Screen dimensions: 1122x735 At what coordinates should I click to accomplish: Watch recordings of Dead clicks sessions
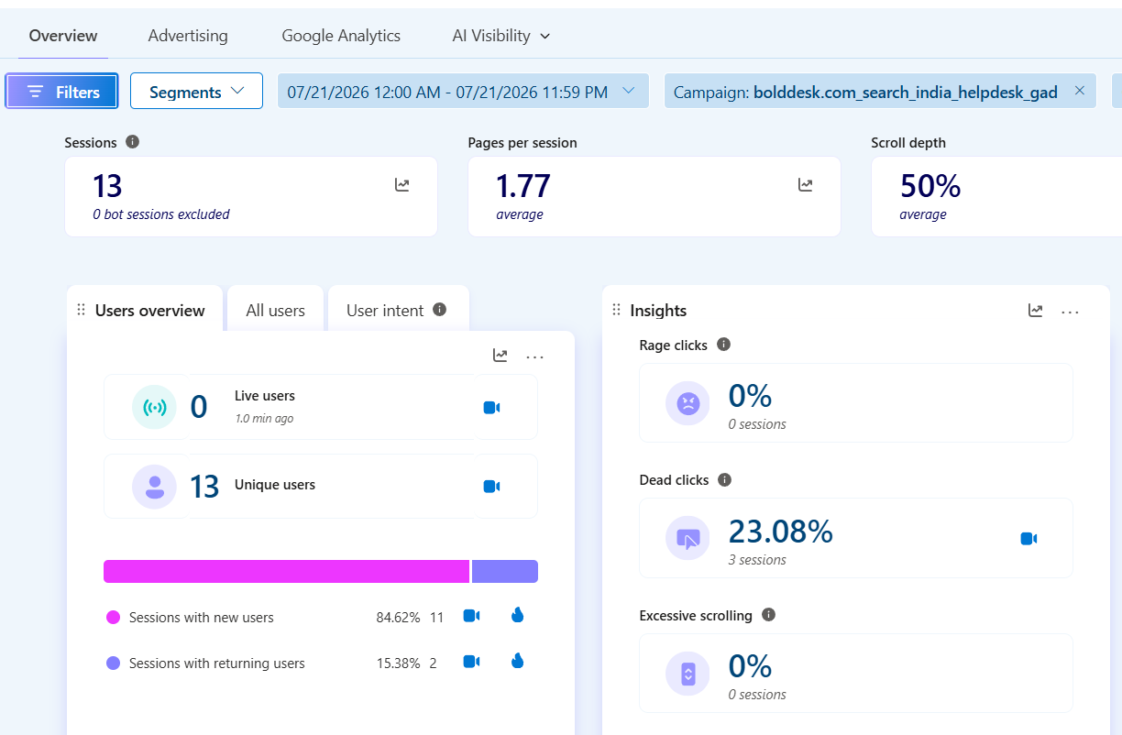click(1028, 539)
